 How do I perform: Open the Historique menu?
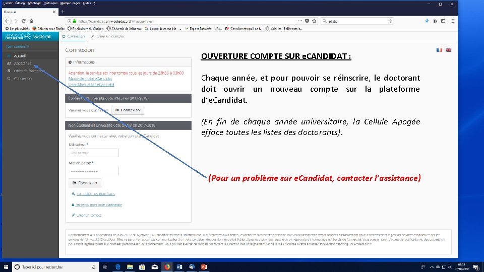pyautogui.click(x=50, y=3)
